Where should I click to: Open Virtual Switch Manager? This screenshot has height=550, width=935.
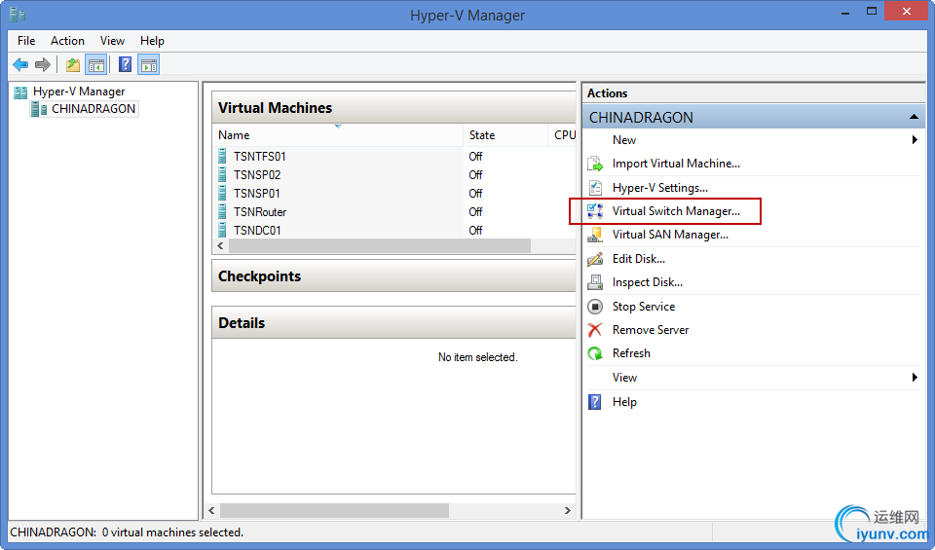[x=676, y=211]
